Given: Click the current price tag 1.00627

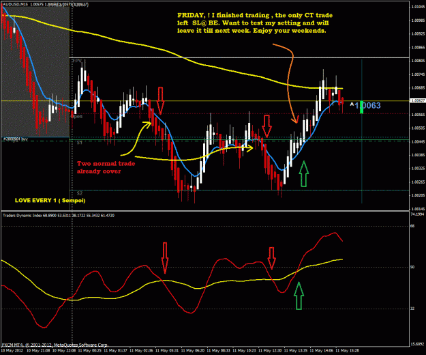Looking at the screenshot, I should pos(418,100).
